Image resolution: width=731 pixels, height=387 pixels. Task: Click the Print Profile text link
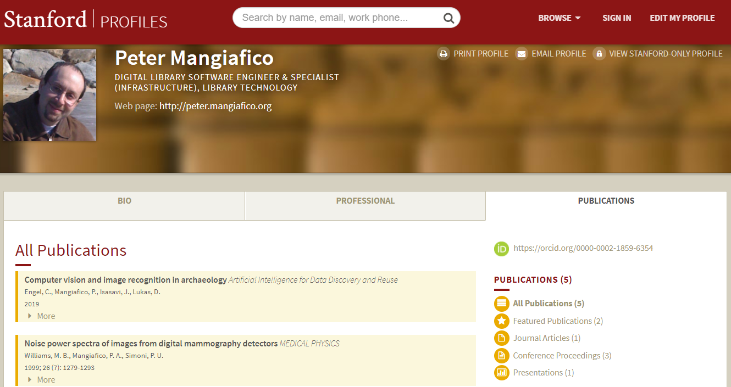click(481, 54)
